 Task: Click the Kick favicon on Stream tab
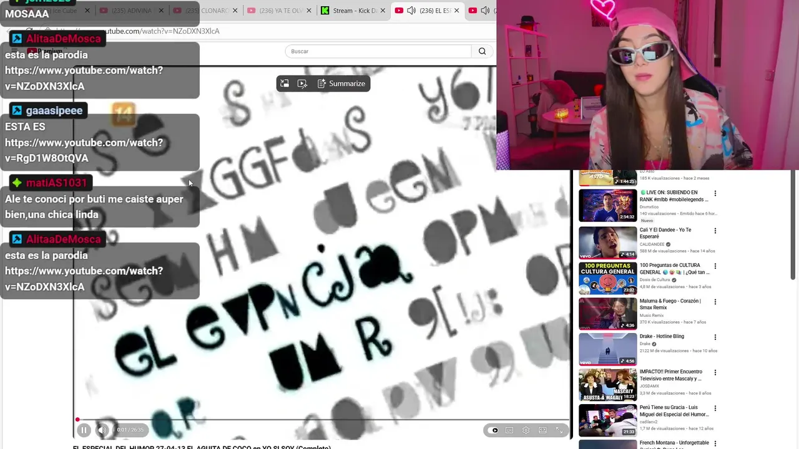(x=325, y=11)
